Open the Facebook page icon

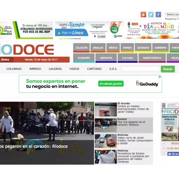[158, 15]
